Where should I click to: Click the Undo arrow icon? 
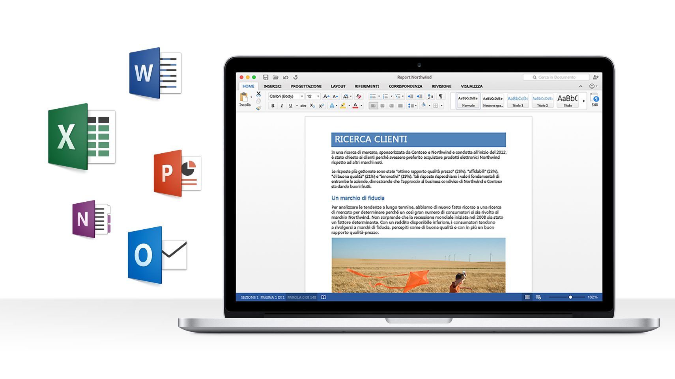pyautogui.click(x=286, y=77)
